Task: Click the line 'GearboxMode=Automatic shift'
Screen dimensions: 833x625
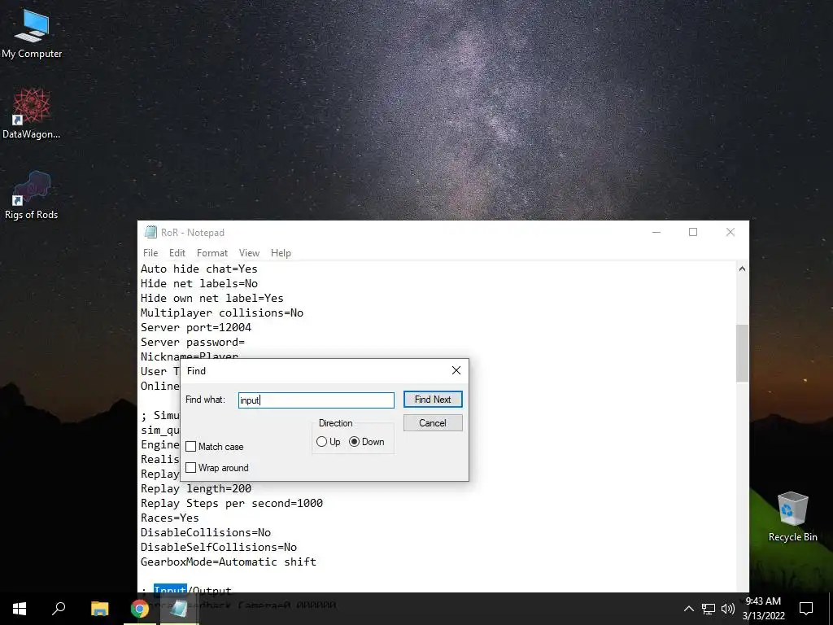Action: (229, 562)
